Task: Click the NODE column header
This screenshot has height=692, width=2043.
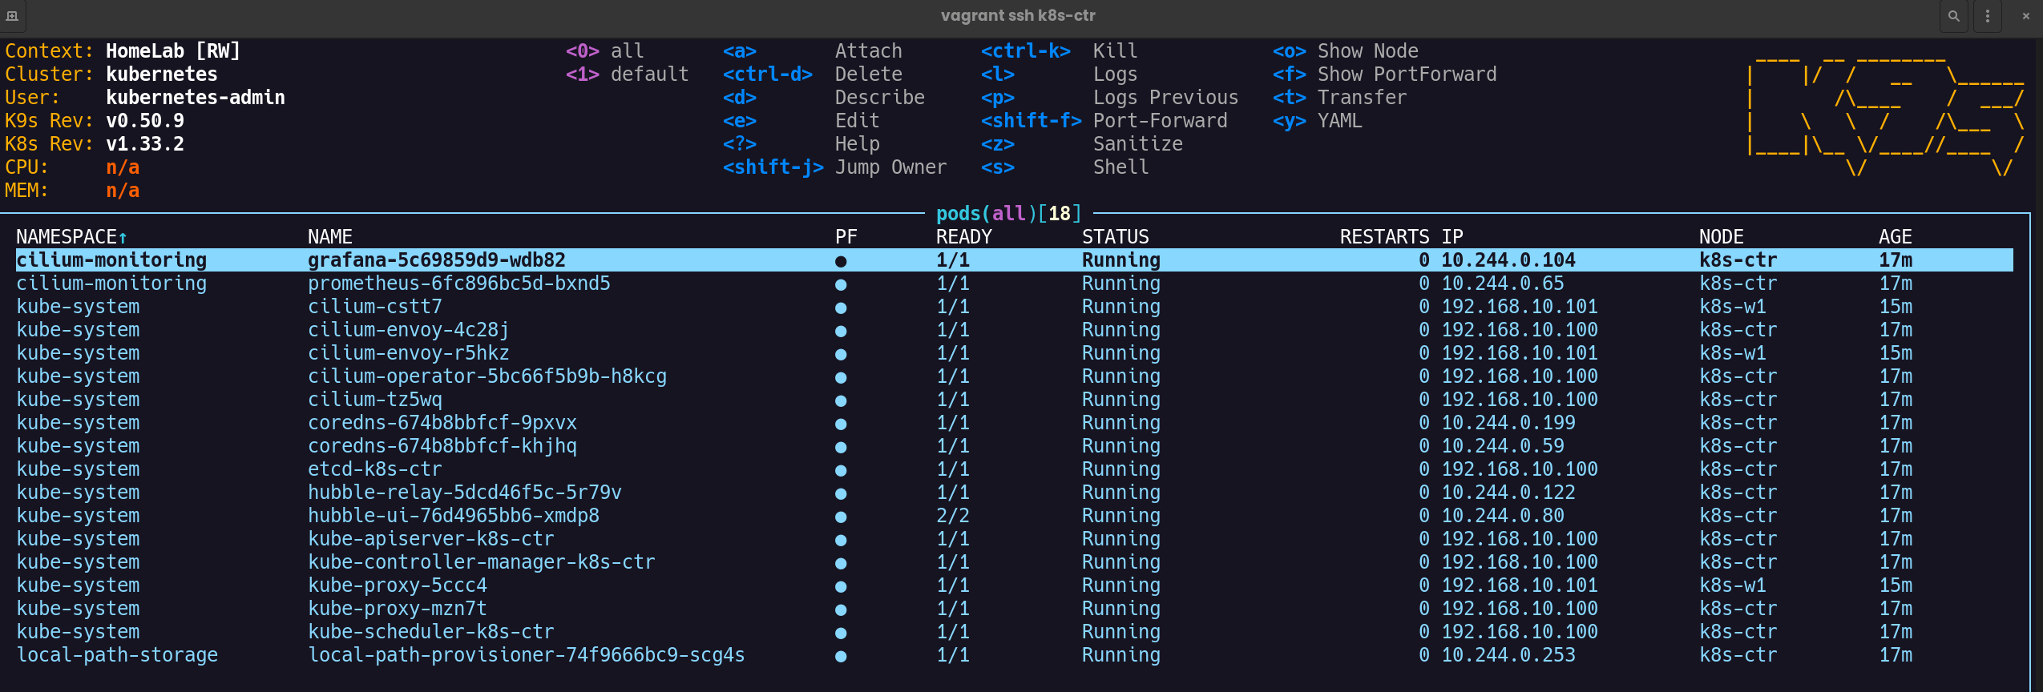Action: point(1722,237)
